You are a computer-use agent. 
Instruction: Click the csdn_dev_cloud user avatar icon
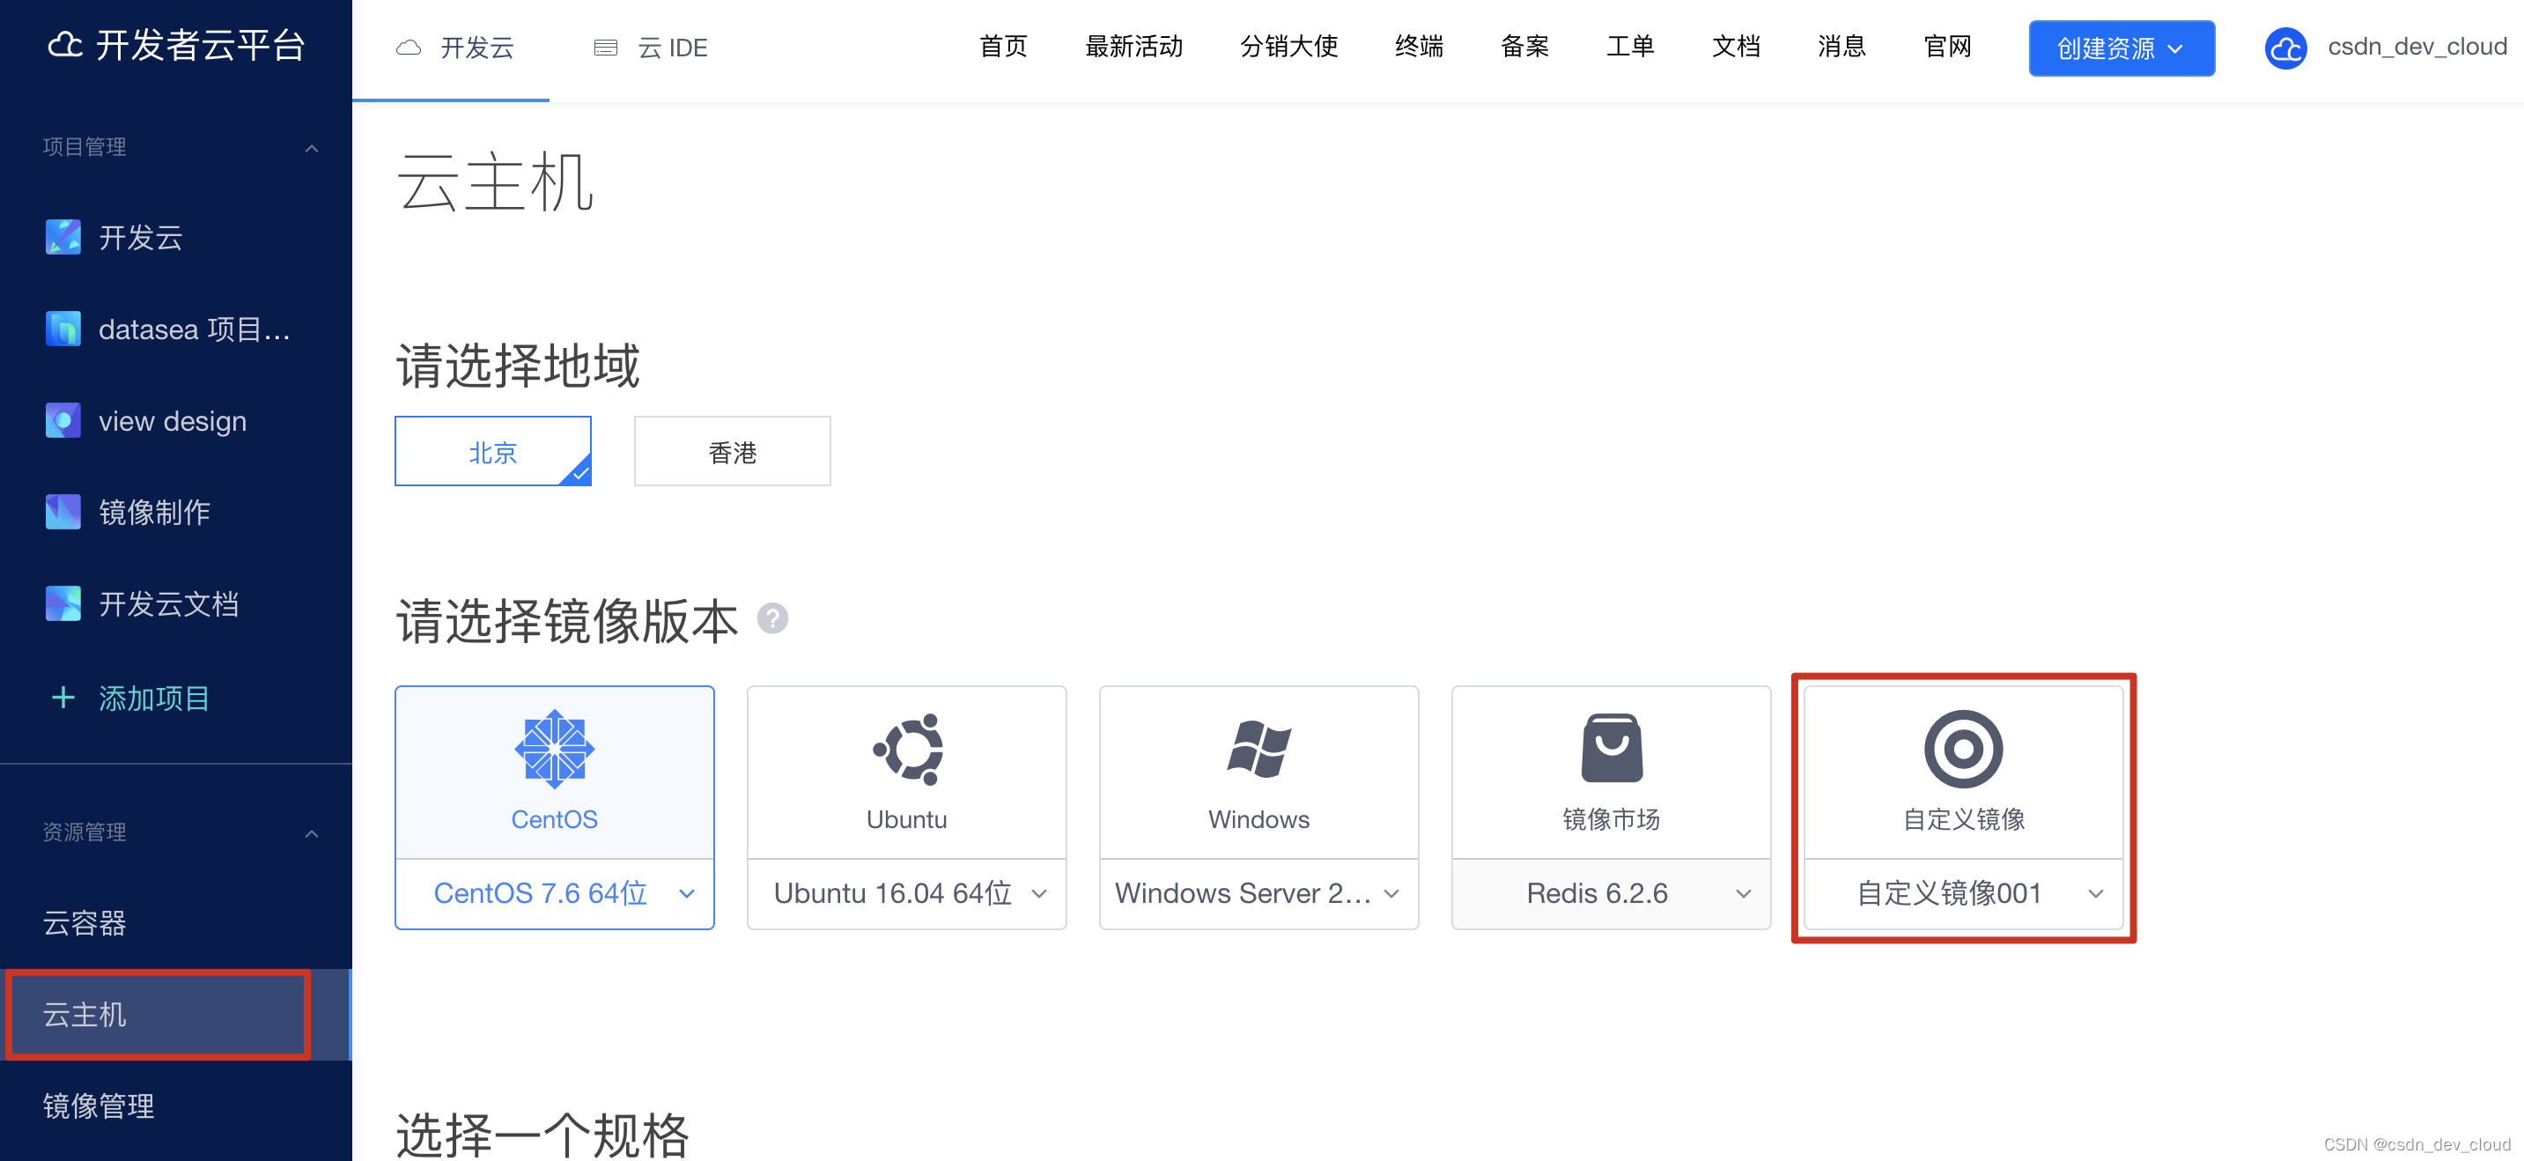(2286, 48)
